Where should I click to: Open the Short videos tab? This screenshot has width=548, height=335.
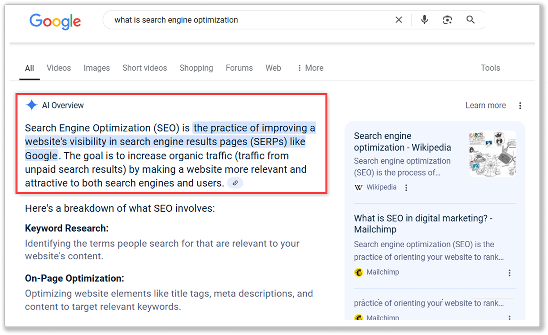click(145, 68)
